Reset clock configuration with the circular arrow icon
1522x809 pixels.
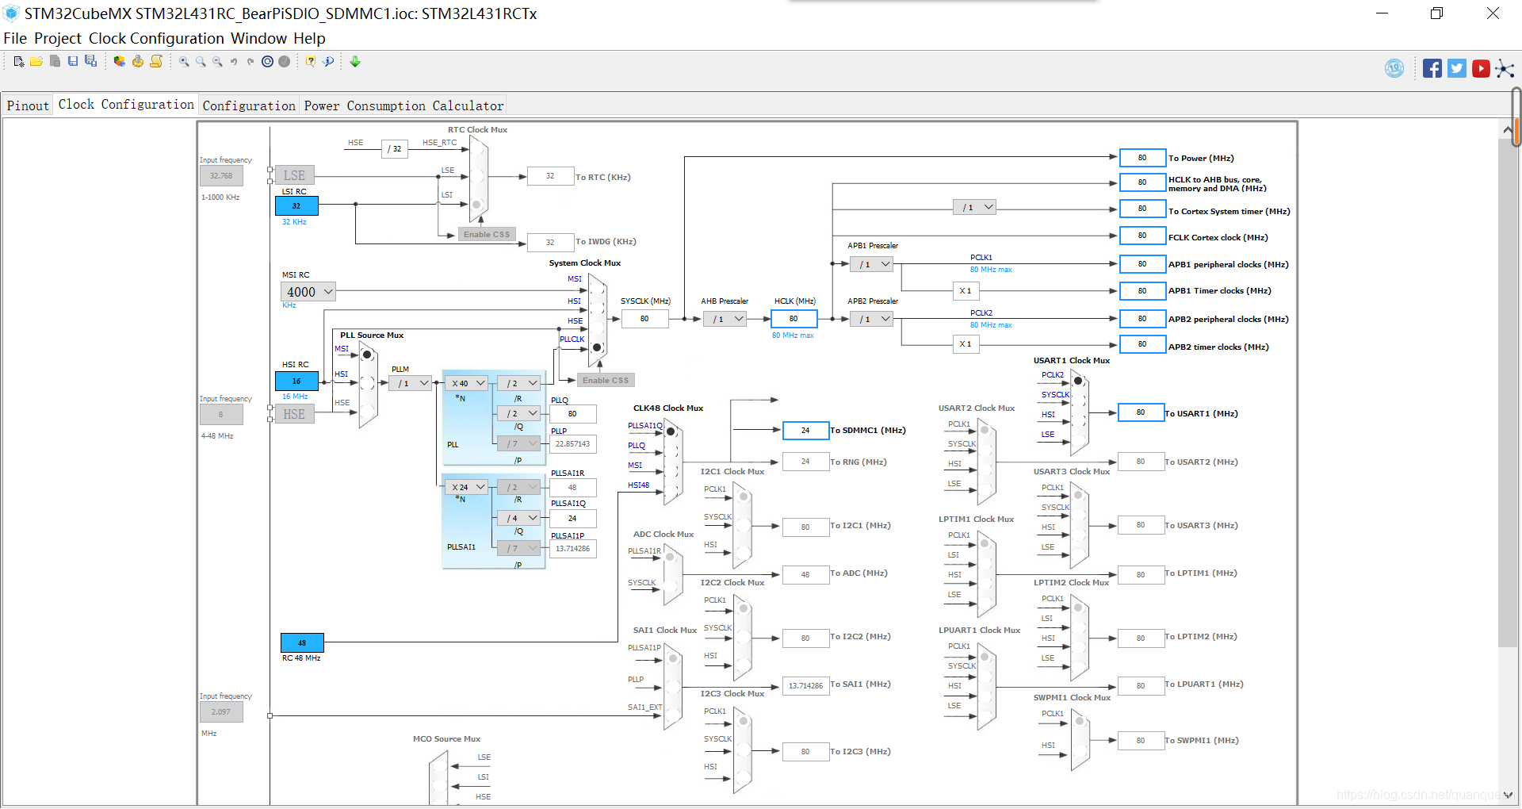[267, 61]
